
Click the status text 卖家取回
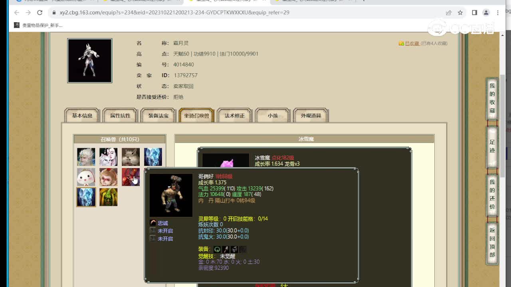point(183,86)
